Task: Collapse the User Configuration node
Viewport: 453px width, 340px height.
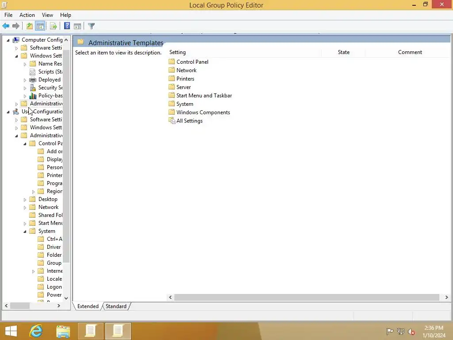Action: click(x=8, y=112)
